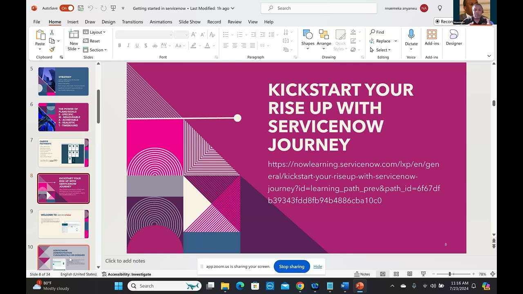The image size is (523, 294).
Task: Justify the paragraph text
Action: [x=253, y=45]
